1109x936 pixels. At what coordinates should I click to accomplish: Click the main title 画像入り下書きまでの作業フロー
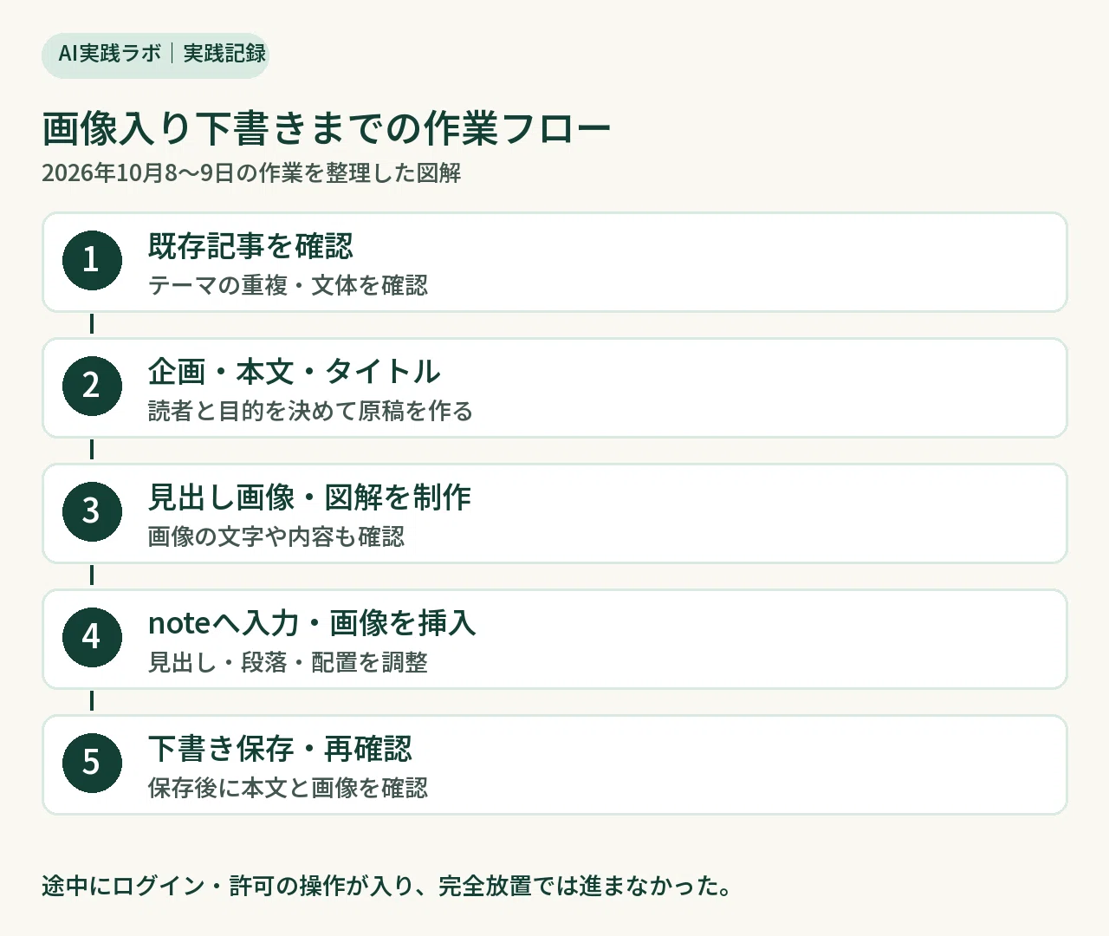[x=327, y=128]
